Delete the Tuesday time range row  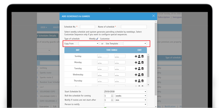point(142,69)
